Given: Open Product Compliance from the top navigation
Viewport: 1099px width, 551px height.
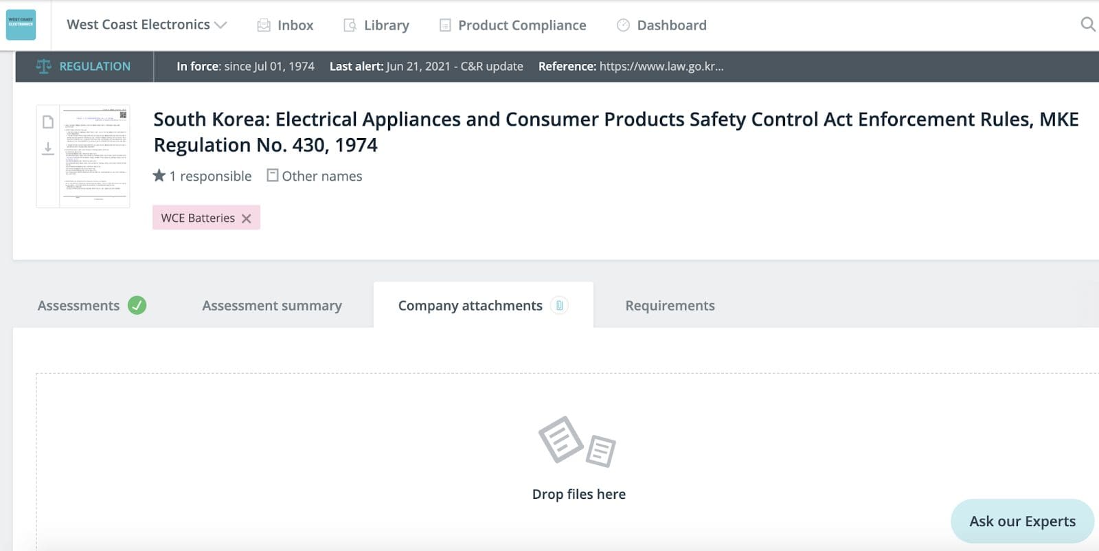Looking at the screenshot, I should point(512,25).
